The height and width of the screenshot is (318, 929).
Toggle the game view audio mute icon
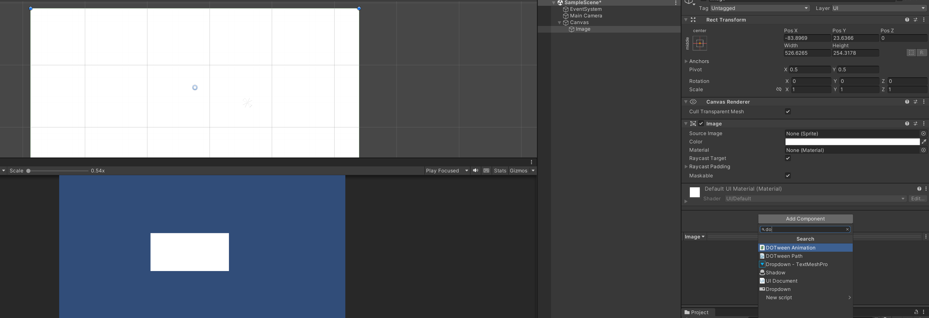[476, 170]
